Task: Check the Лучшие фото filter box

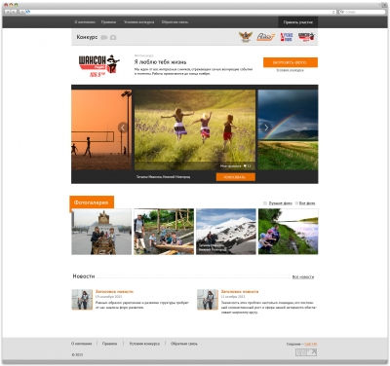Action: click(265, 203)
